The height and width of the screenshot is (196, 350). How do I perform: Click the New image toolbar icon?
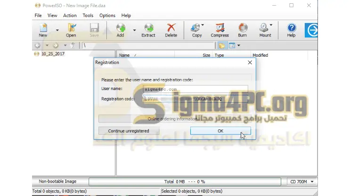pyautogui.click(x=43, y=30)
